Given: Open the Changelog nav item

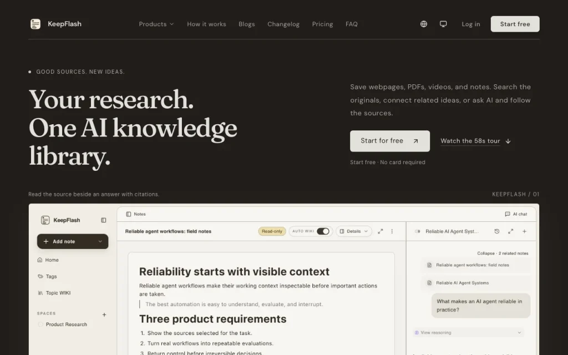Looking at the screenshot, I should click(283, 24).
